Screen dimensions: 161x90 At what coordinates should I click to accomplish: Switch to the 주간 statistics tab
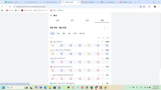pyautogui.click(x=102, y=20)
